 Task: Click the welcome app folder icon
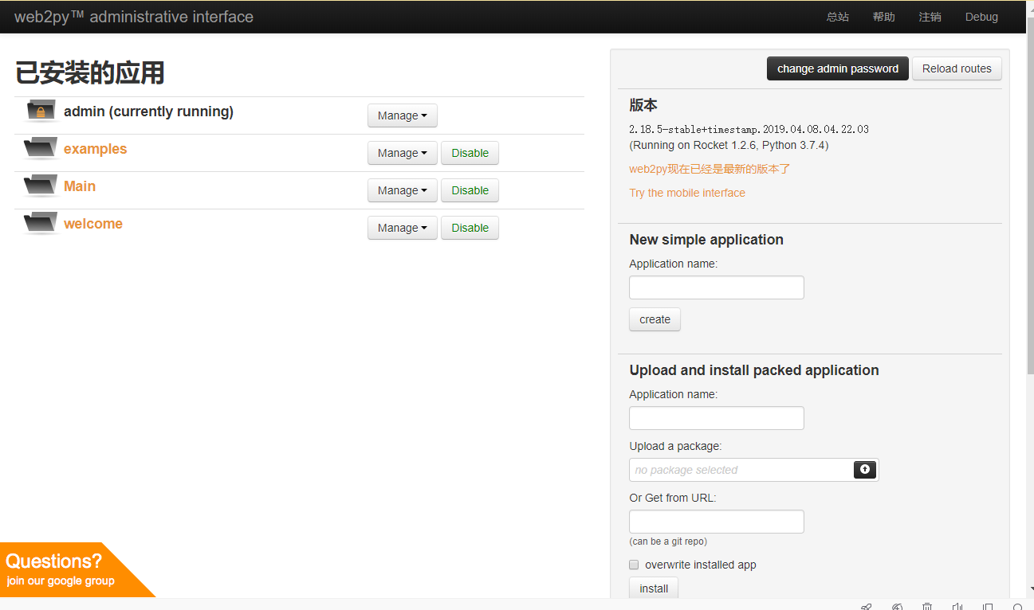click(x=41, y=224)
